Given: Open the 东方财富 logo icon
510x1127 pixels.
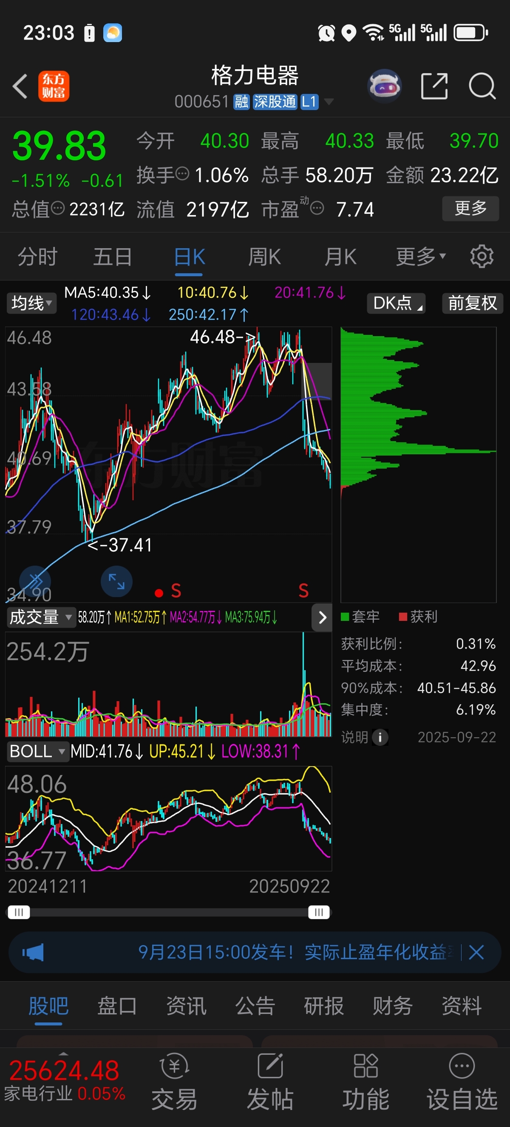Looking at the screenshot, I should 54,86.
